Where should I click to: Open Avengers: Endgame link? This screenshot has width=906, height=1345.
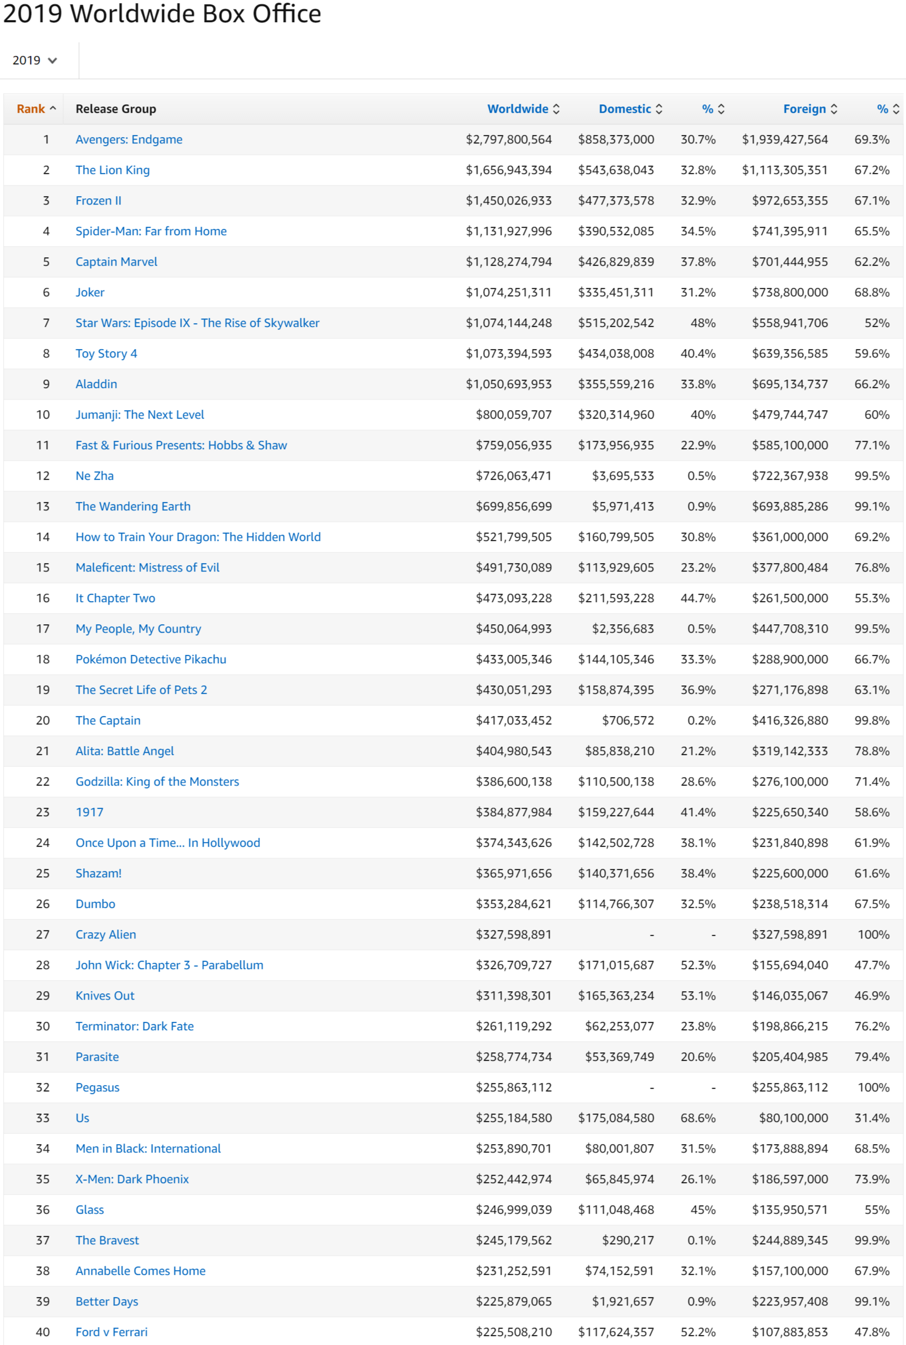129,139
